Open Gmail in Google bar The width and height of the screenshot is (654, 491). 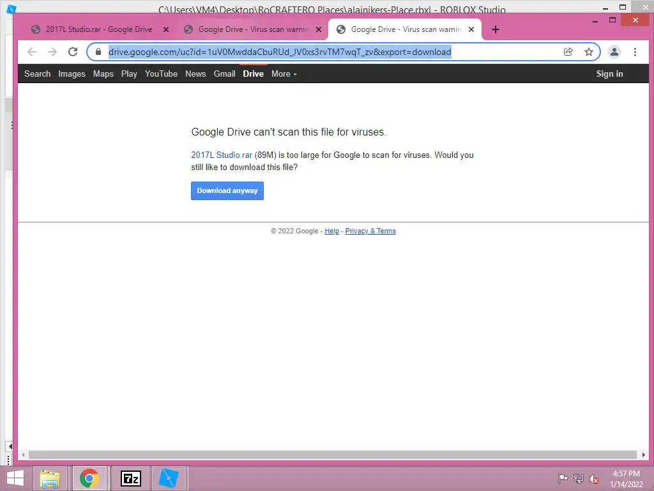pyautogui.click(x=224, y=74)
